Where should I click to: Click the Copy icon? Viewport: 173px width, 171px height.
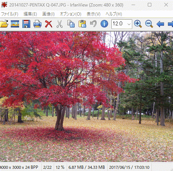pos(71,24)
